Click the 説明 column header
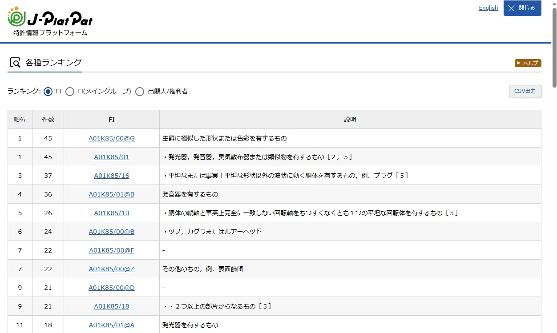 pyautogui.click(x=350, y=120)
